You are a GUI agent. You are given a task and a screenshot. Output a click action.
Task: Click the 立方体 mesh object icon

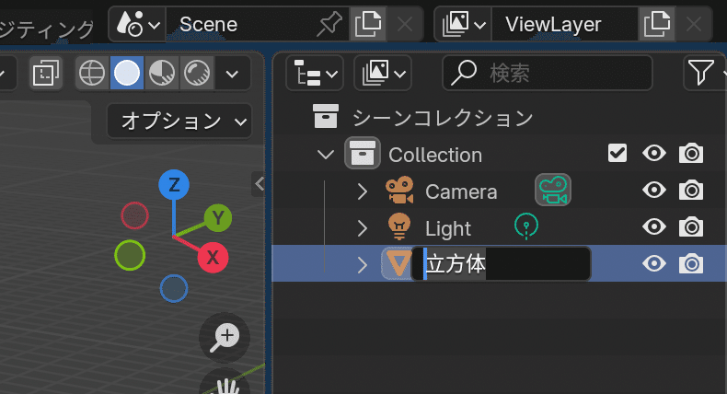(x=398, y=263)
